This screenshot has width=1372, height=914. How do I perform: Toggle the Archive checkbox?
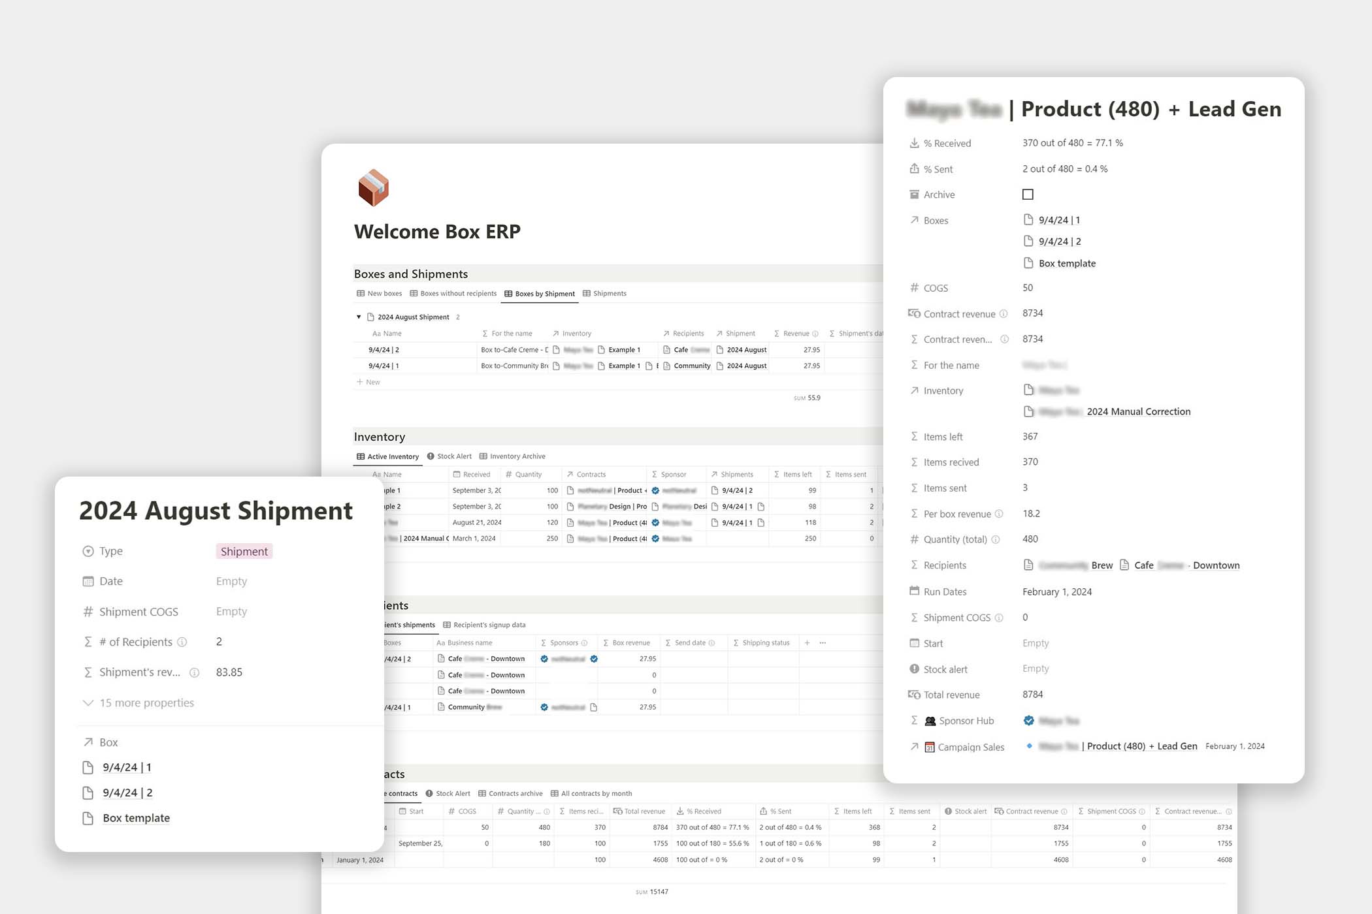click(x=1028, y=194)
